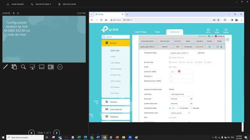Click the Disconnect operation link

pyautogui.click(x=200, y=47)
